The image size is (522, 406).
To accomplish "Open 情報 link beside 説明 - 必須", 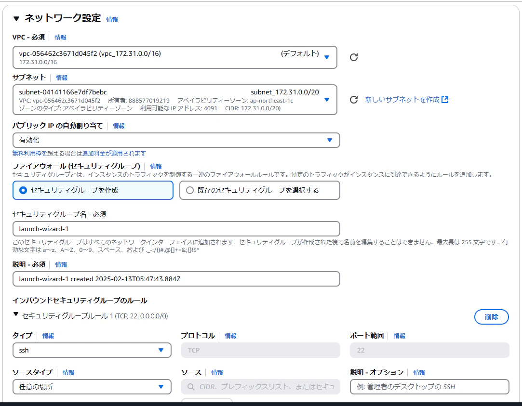I will (61, 264).
